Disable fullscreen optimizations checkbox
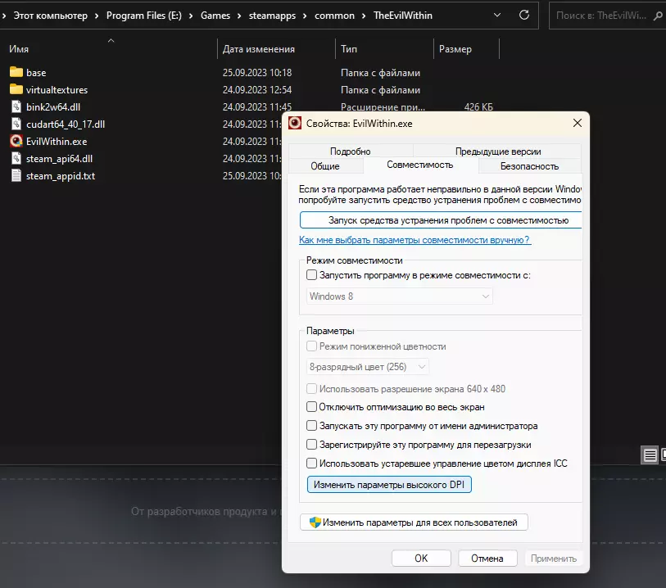This screenshot has height=588, width=666. [312, 407]
